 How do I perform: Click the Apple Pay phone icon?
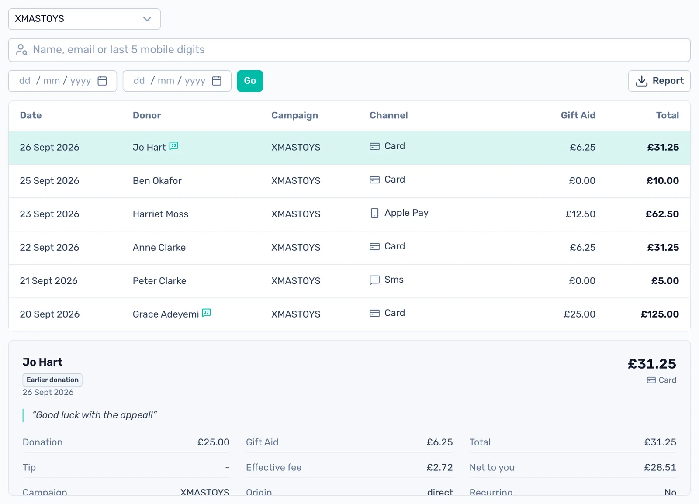[x=374, y=213]
